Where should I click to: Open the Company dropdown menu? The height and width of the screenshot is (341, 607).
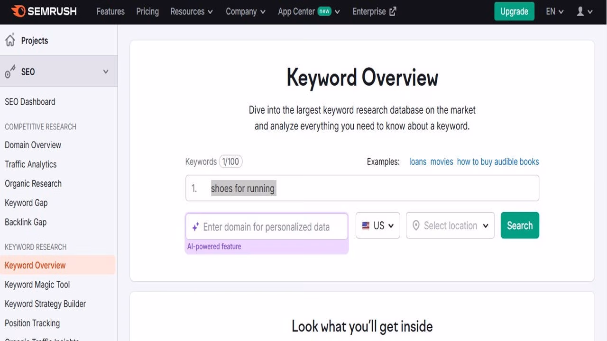pyautogui.click(x=246, y=11)
